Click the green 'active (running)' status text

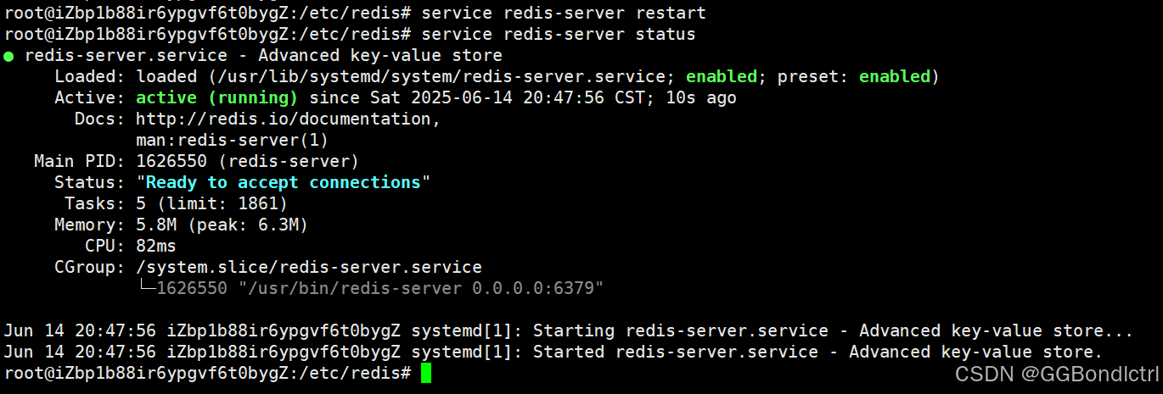pyautogui.click(x=216, y=97)
